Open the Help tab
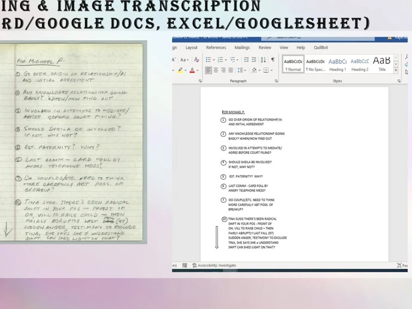This screenshot has width=412, height=309. pos(301,47)
